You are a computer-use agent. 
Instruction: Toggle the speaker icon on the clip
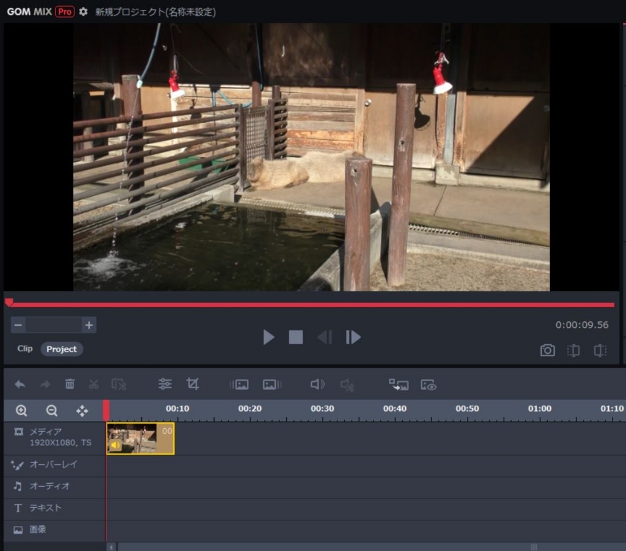[116, 445]
